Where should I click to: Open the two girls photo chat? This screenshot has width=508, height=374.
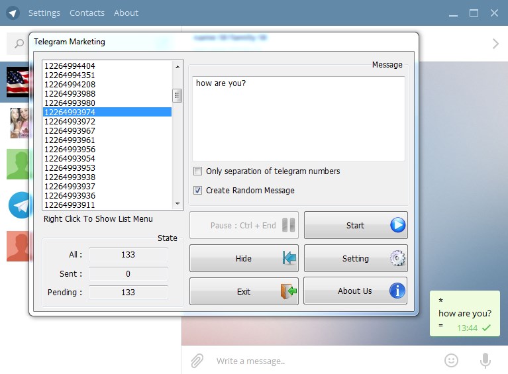(x=19, y=123)
